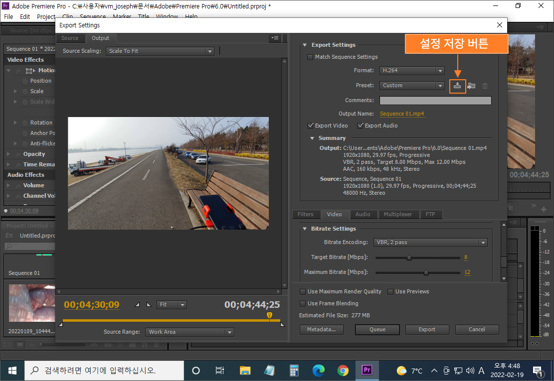
Task: Open the notification center icon
Action: (538, 371)
